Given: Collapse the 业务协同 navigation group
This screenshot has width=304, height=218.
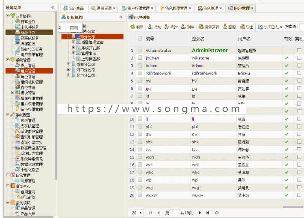Looking at the screenshot, I should point(8,16).
